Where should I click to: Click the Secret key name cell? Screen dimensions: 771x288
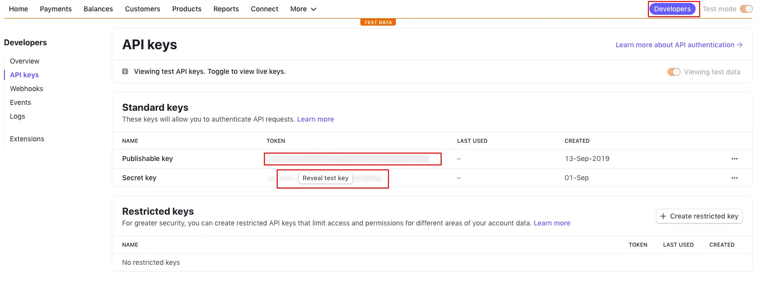pyautogui.click(x=139, y=178)
